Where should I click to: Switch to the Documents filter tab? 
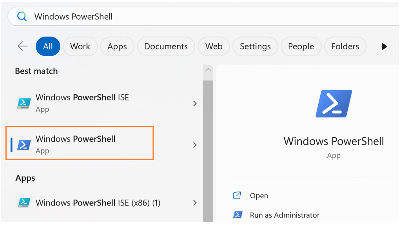point(166,46)
